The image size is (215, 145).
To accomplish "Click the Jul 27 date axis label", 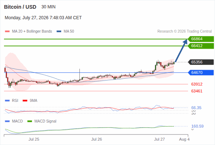I will click(x=160, y=140).
